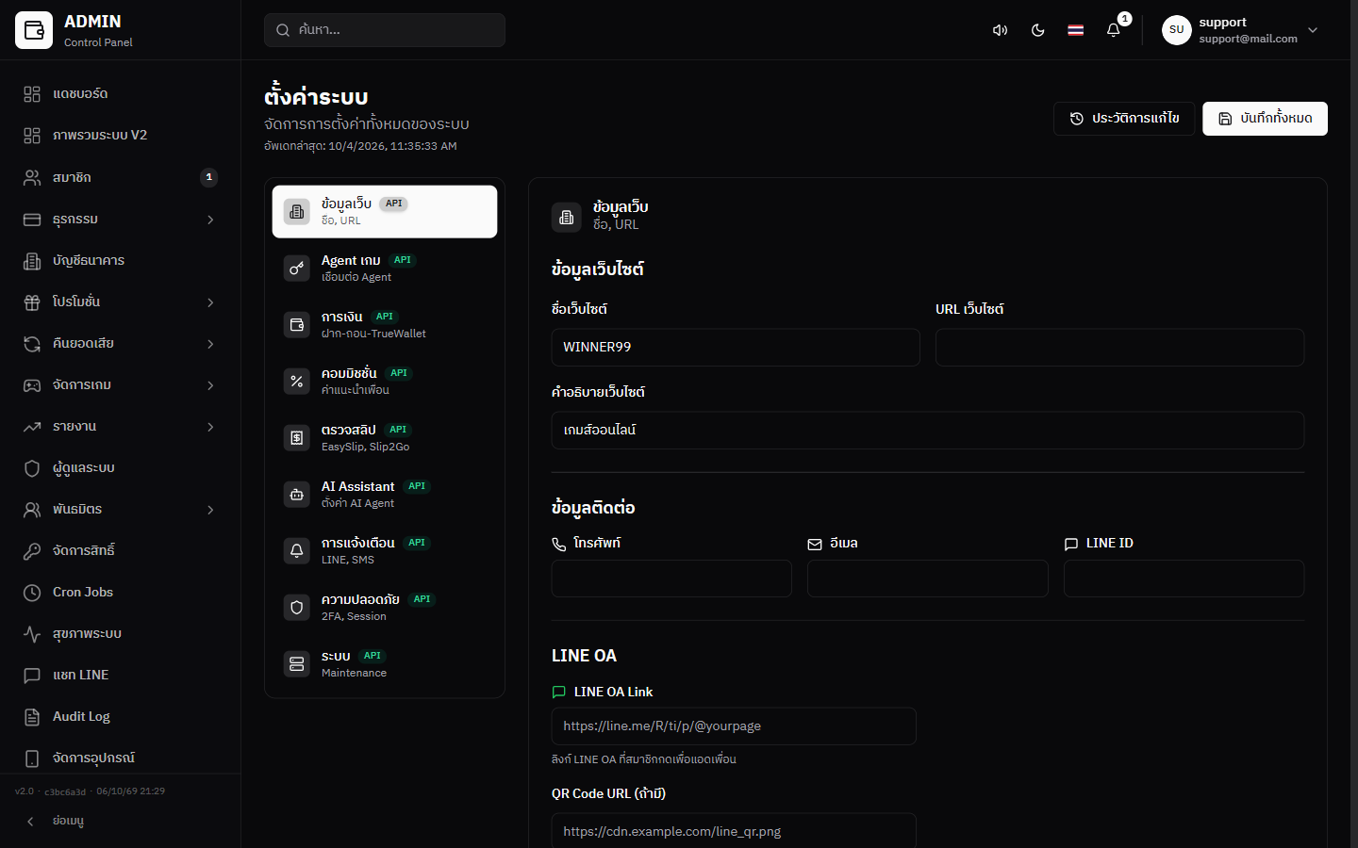
Task: Select the การเงิน settings tab
Action: (385, 325)
